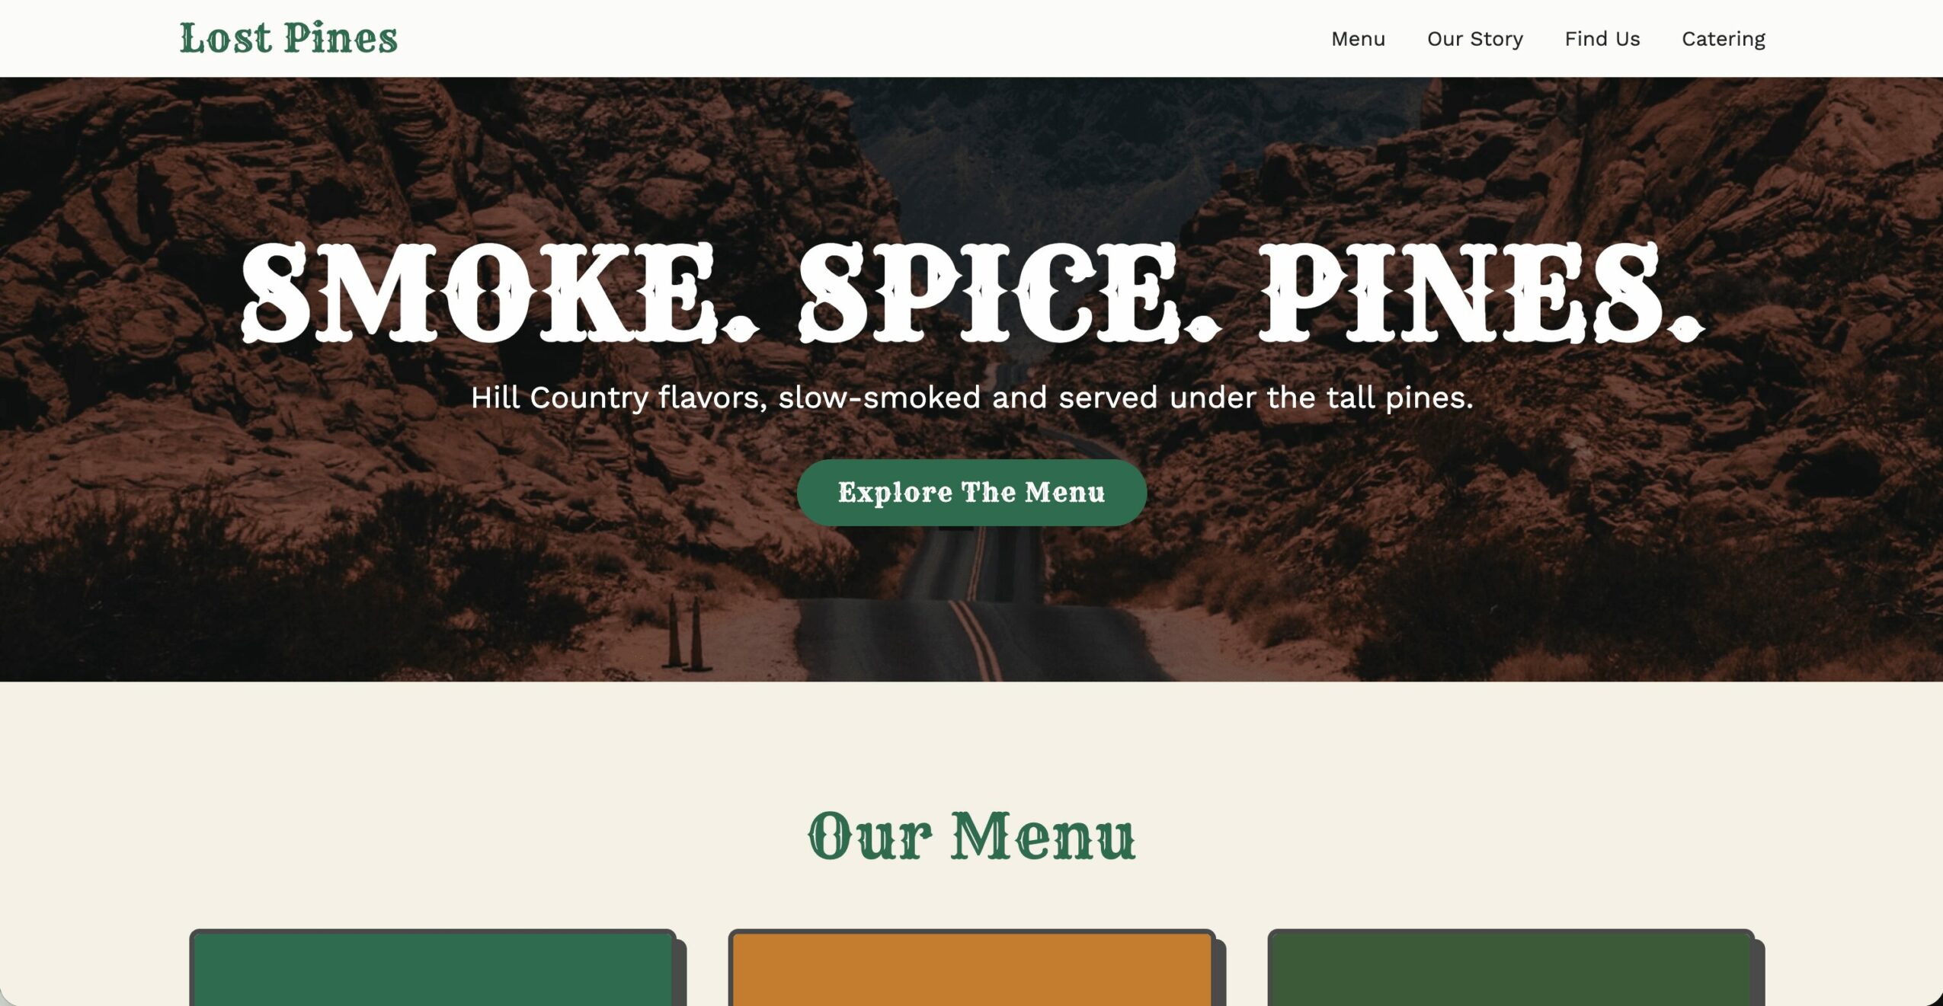Select Catering in the navigation bar
This screenshot has height=1006, width=1943.
pyautogui.click(x=1723, y=39)
